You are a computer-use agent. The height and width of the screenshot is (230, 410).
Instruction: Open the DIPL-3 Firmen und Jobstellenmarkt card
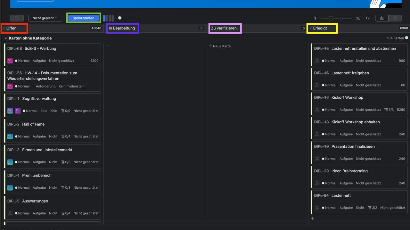tap(47, 150)
